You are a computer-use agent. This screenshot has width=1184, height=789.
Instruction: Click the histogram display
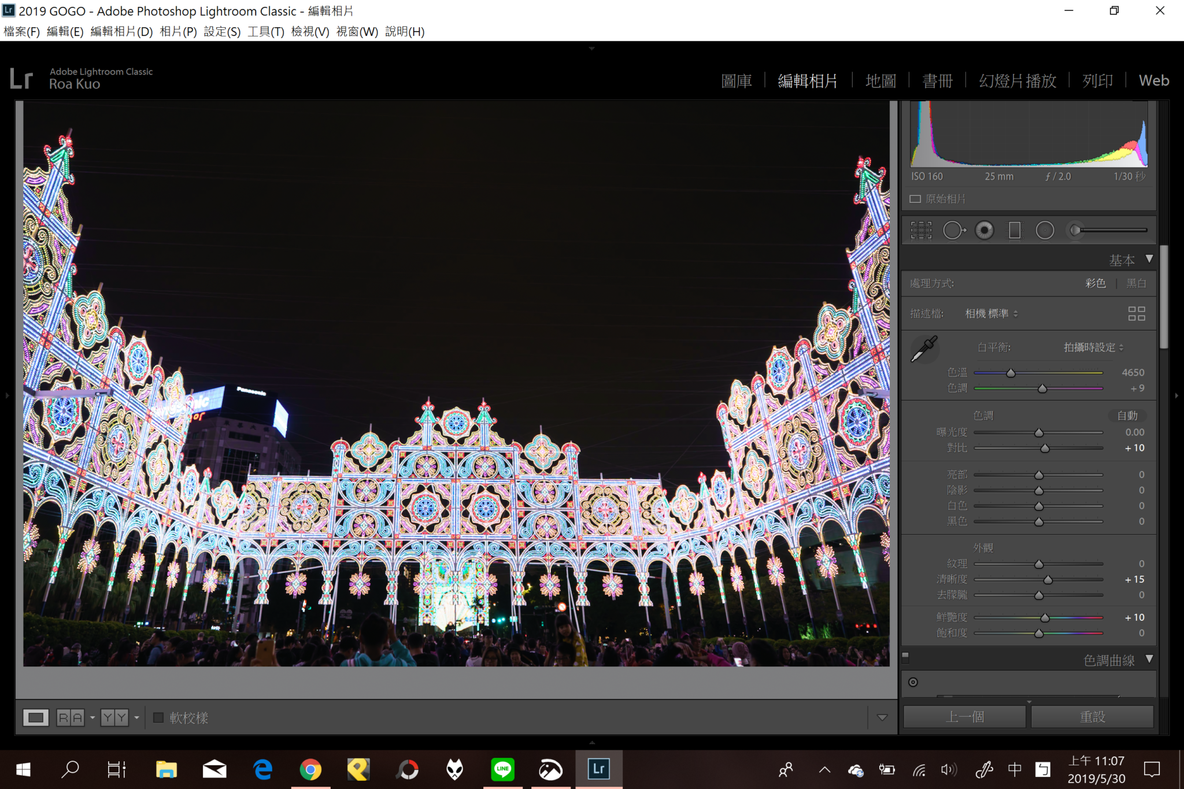click(1028, 134)
